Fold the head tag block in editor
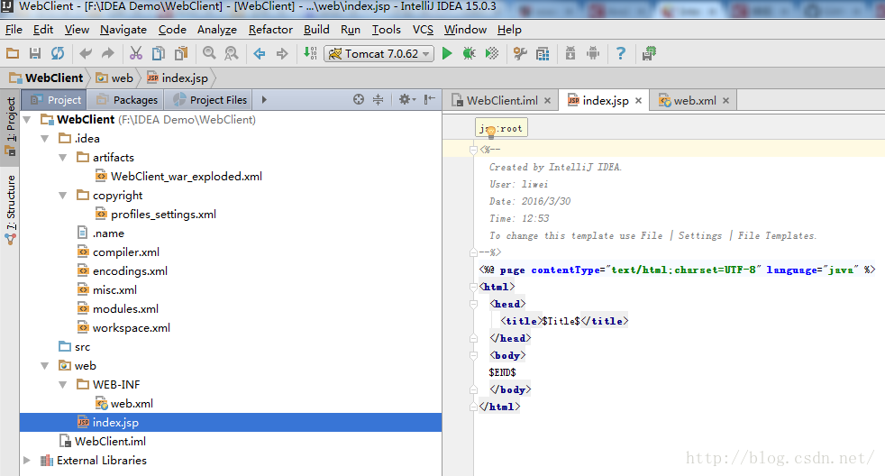This screenshot has width=885, height=476. (x=473, y=304)
